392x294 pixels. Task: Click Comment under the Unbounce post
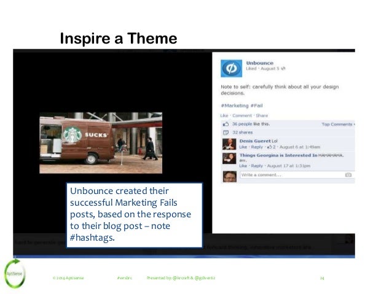pyautogui.click(x=242, y=115)
